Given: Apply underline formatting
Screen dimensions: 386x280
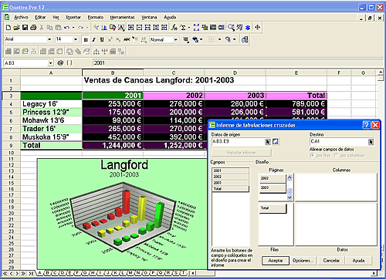Looking at the screenshot, I should 102,39.
